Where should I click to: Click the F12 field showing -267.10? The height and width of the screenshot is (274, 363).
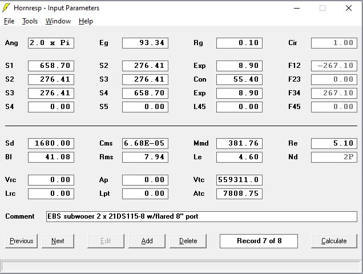(x=334, y=66)
